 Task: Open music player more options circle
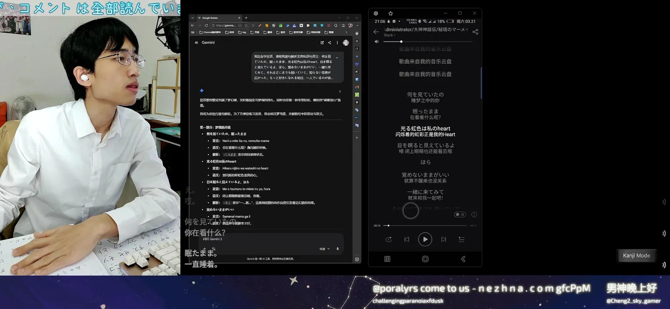click(x=474, y=215)
